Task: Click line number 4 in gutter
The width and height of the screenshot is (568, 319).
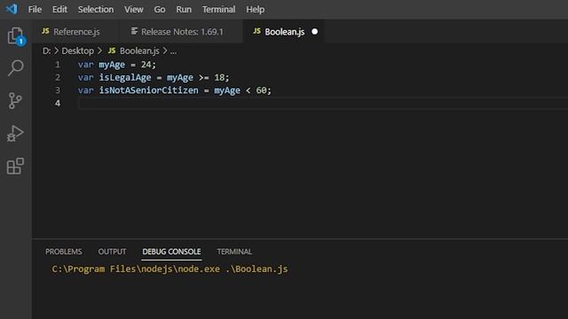Action: click(x=58, y=103)
